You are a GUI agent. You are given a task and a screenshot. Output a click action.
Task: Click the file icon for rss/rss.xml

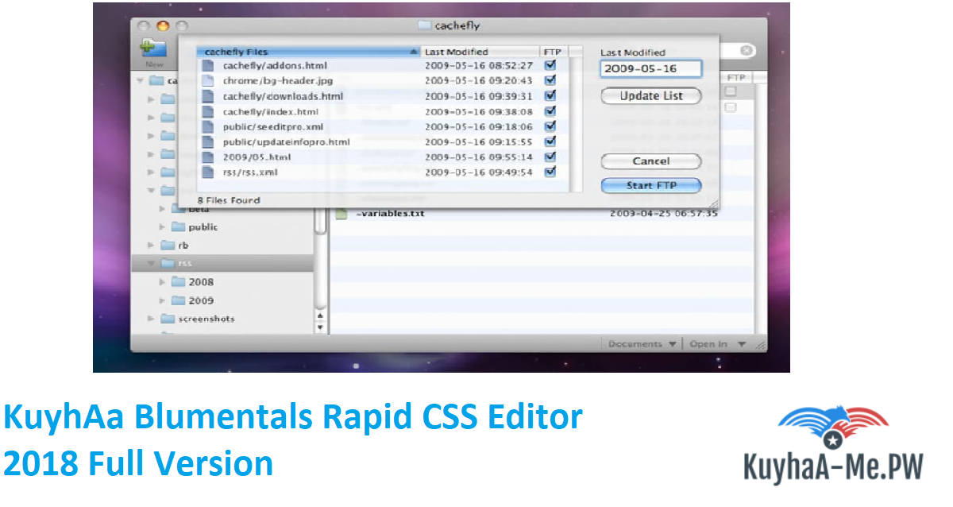click(208, 172)
